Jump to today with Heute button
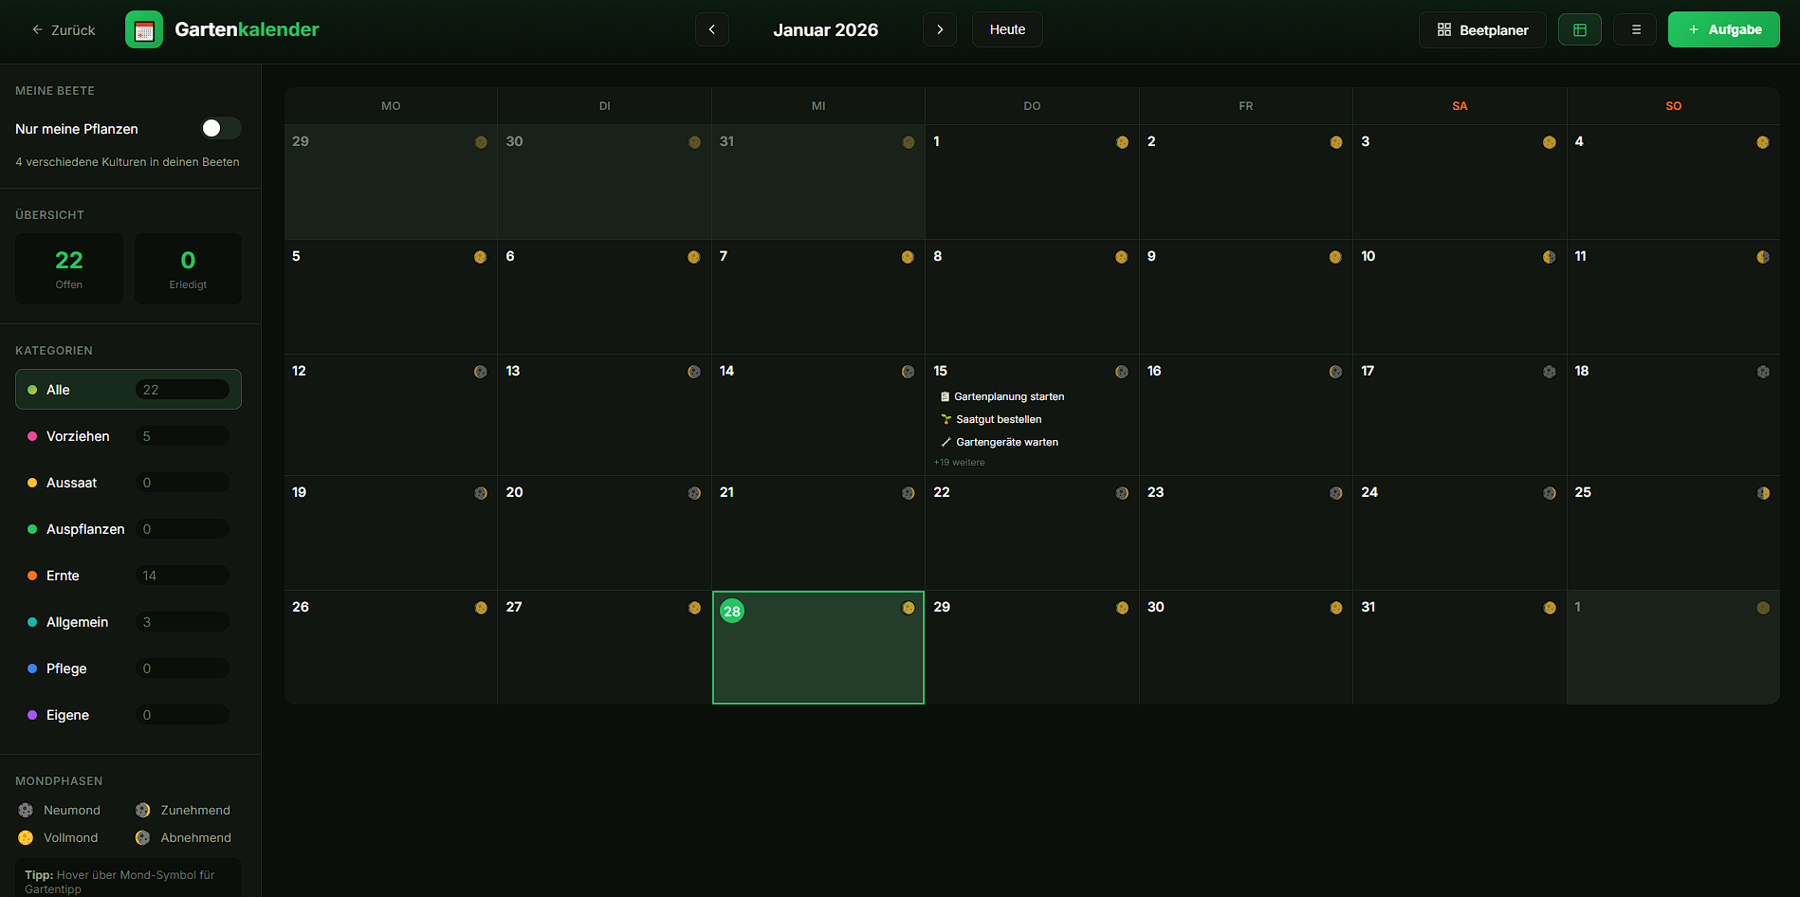Screen dimensions: 1800x897 (1006, 29)
